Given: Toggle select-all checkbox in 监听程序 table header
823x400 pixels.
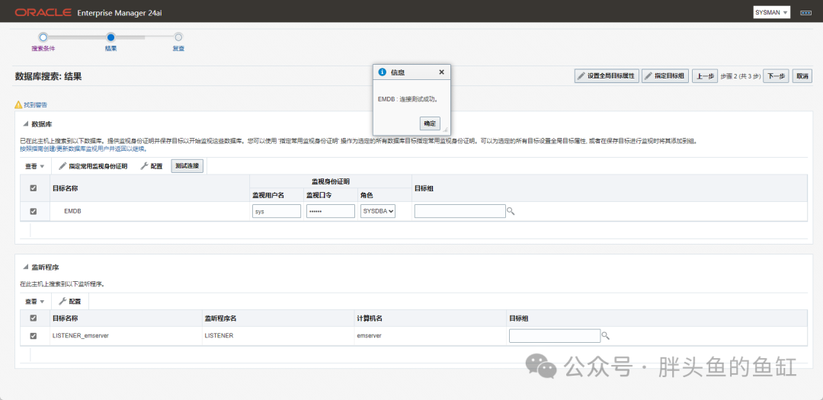Looking at the screenshot, I should click(34, 318).
